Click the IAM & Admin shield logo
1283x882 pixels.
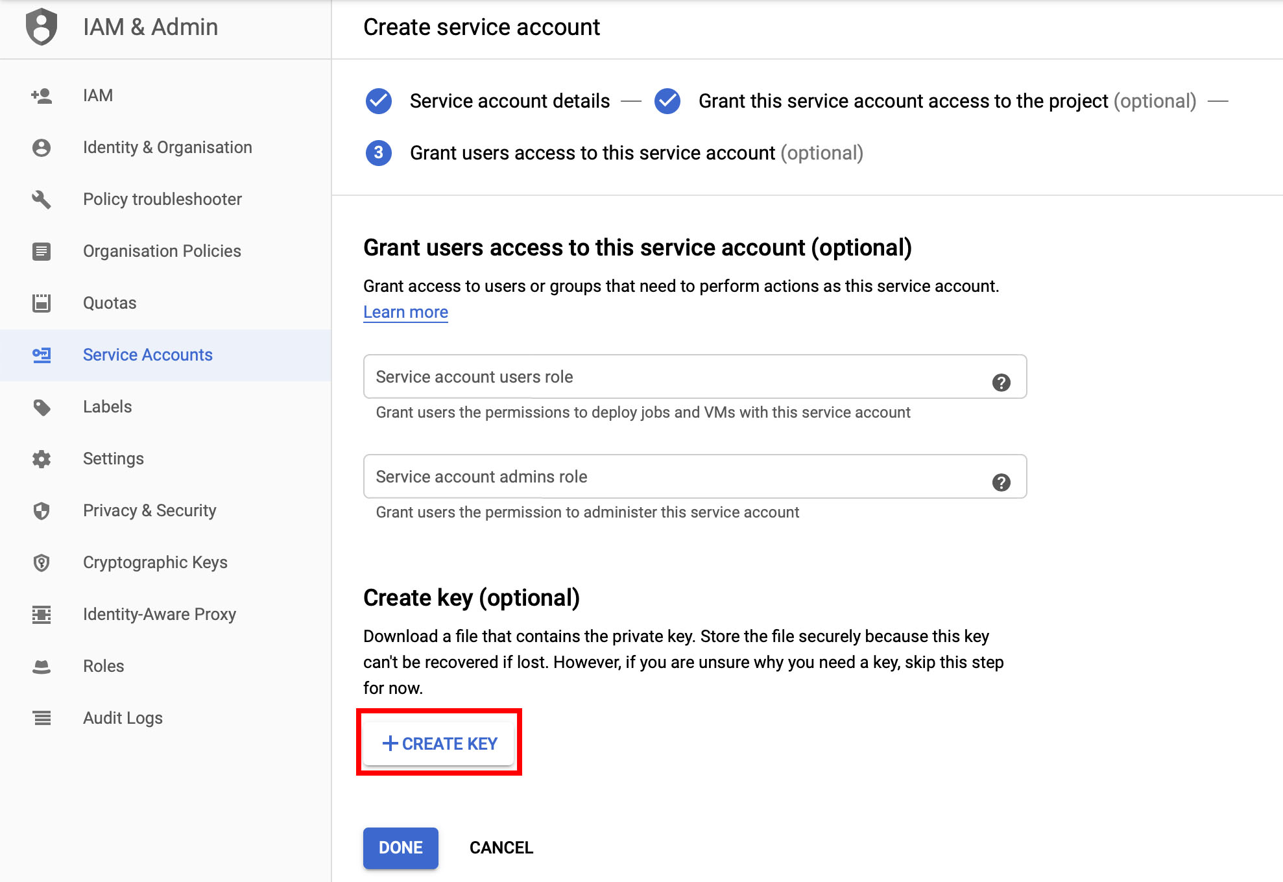[42, 27]
